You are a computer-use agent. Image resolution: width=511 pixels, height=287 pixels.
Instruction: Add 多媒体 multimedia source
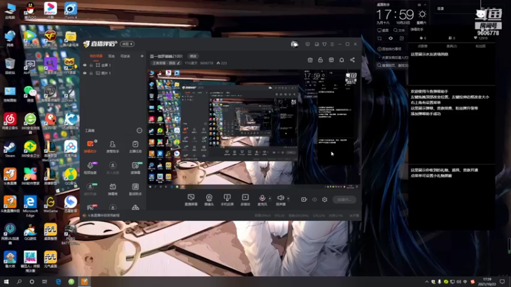coord(245,200)
